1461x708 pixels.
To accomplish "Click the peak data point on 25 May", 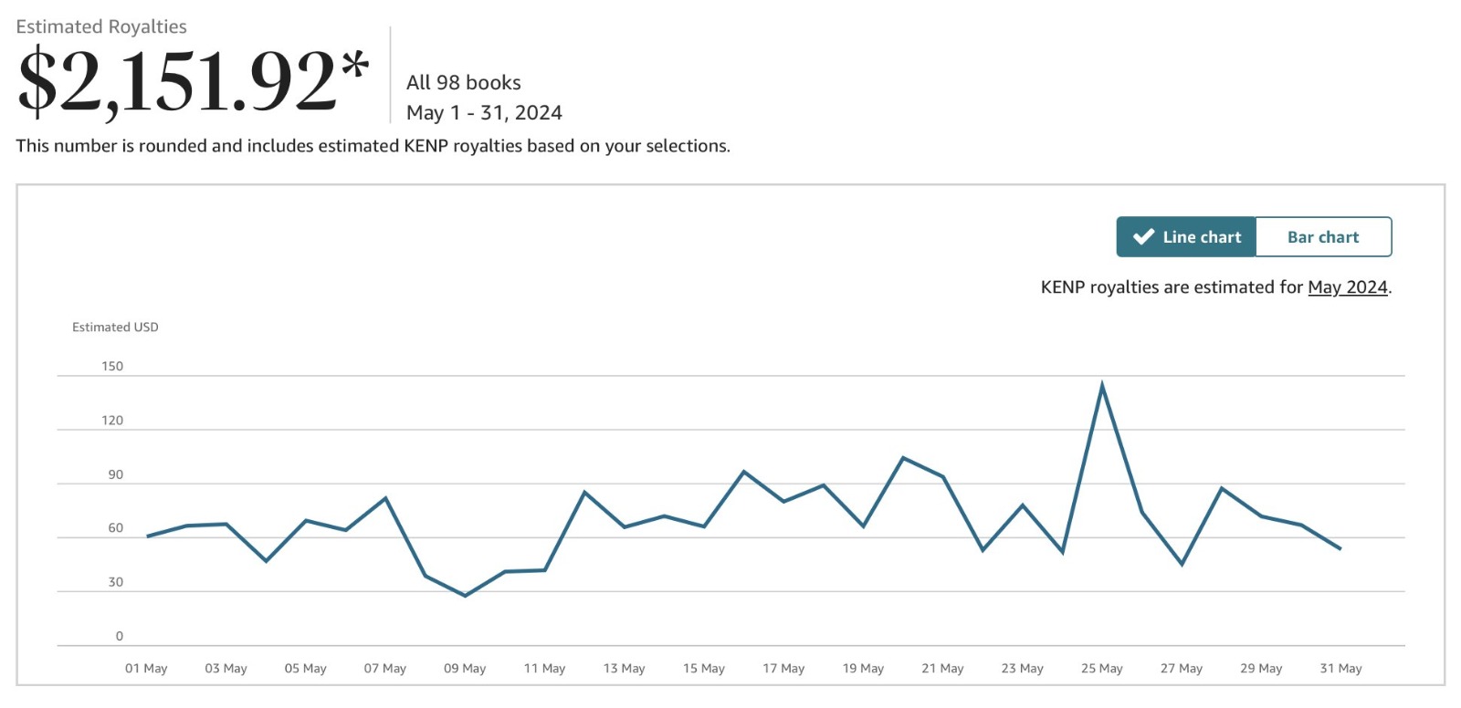I will click(1102, 385).
